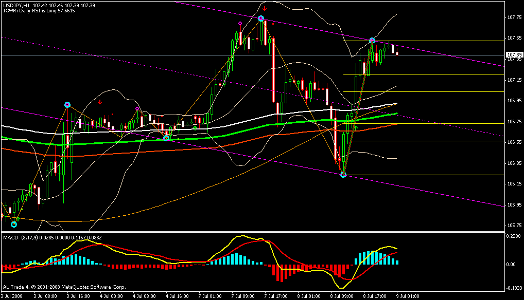Click the green up arrow near 8 Jul 09:00 rally
The height and width of the screenshot is (300, 524).
click(356, 126)
